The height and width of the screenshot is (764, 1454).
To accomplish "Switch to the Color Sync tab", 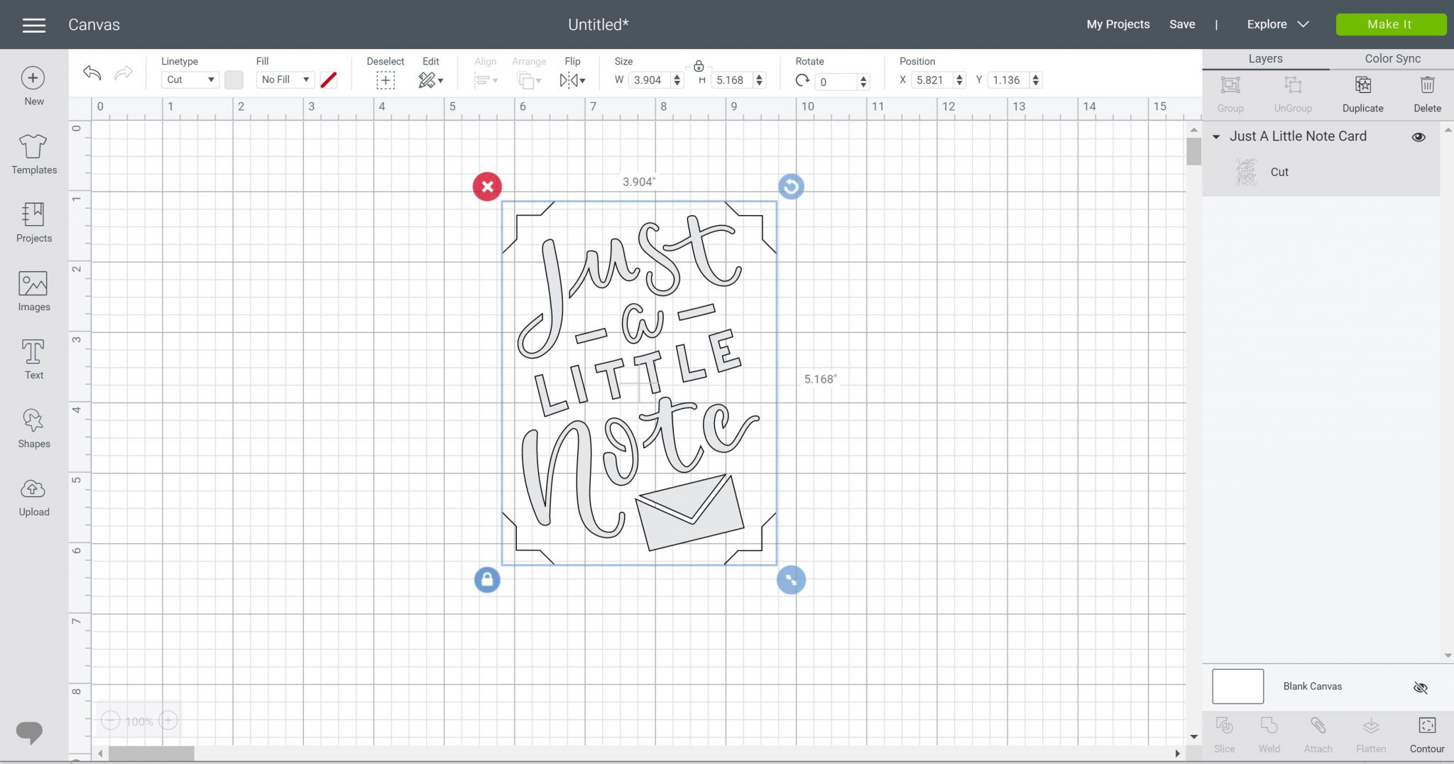I will (x=1392, y=59).
